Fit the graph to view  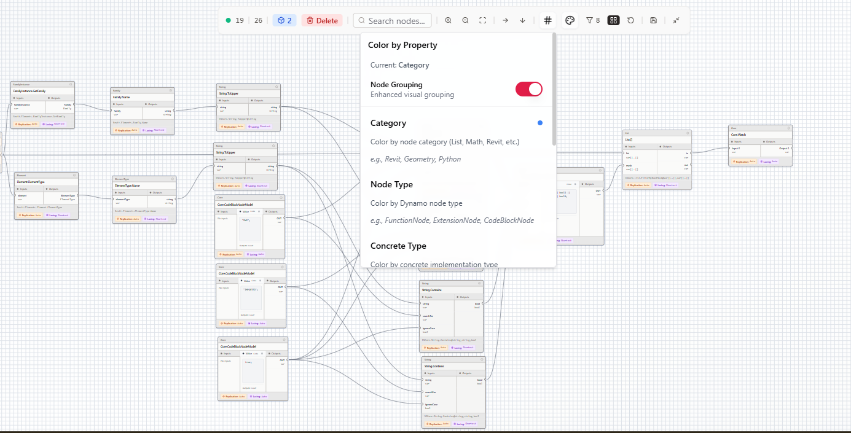pos(482,20)
